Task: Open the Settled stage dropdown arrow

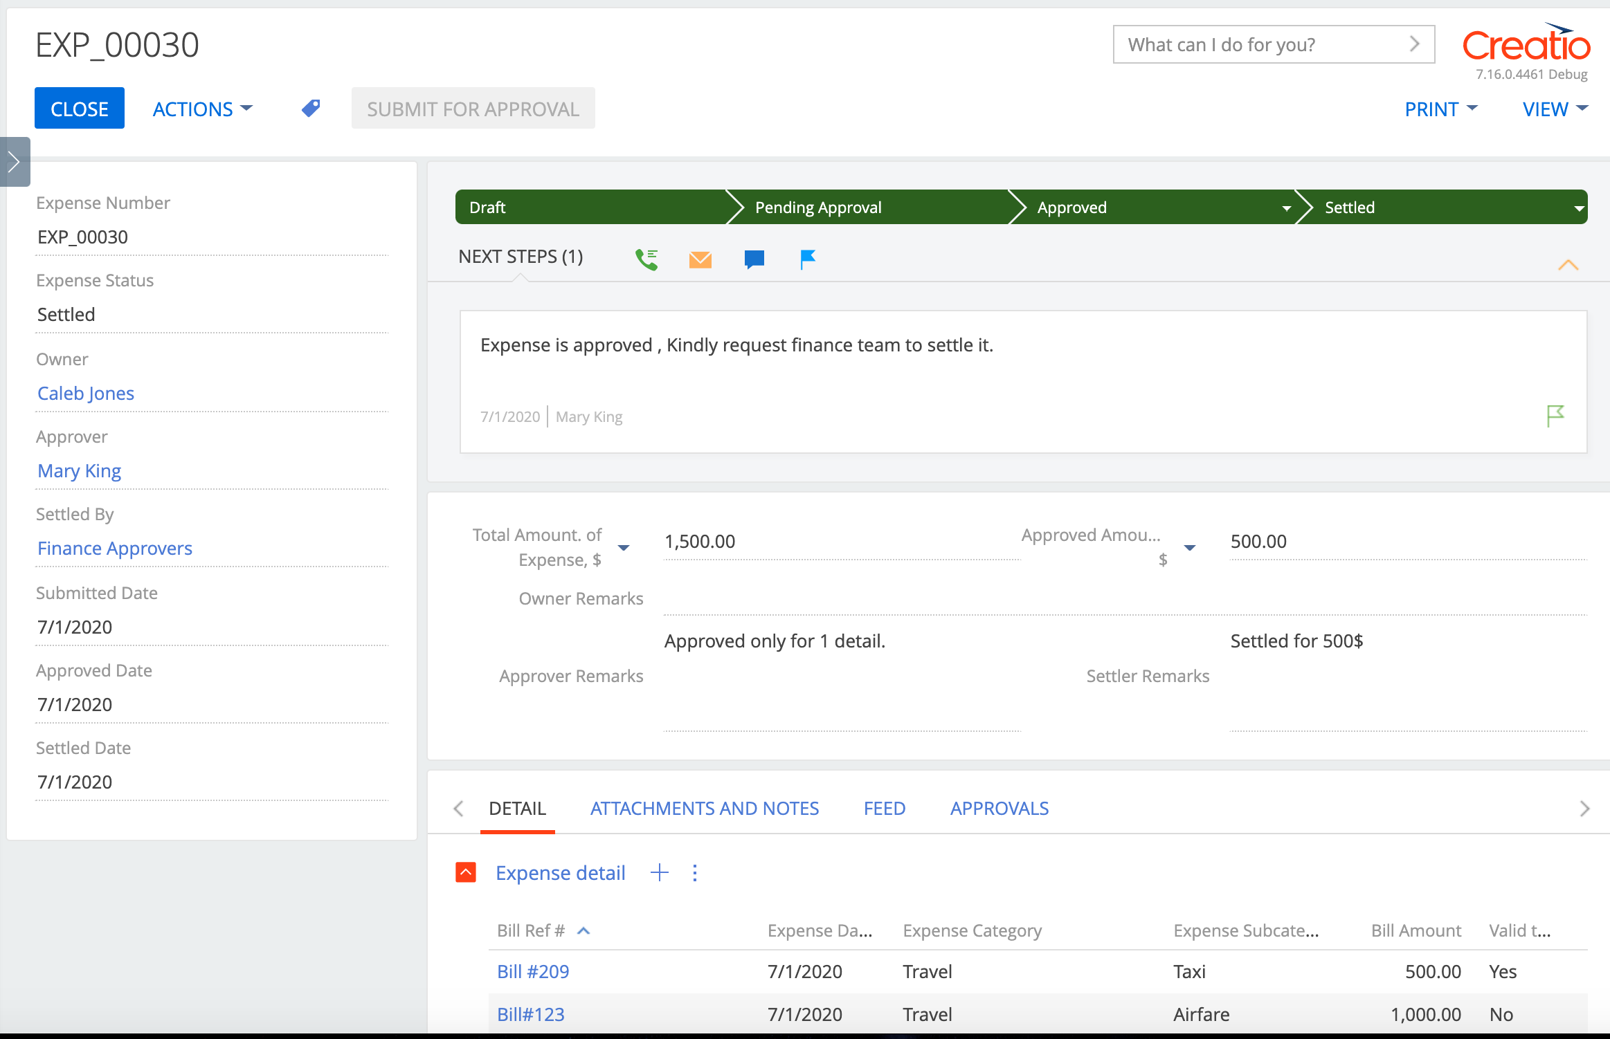Action: (1576, 207)
